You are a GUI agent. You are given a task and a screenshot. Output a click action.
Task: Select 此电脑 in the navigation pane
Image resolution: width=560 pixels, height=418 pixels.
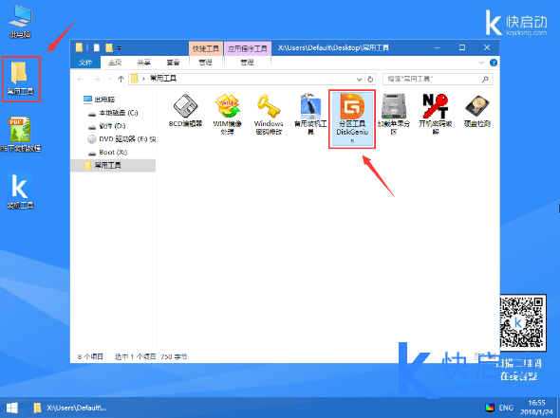[x=99, y=100]
